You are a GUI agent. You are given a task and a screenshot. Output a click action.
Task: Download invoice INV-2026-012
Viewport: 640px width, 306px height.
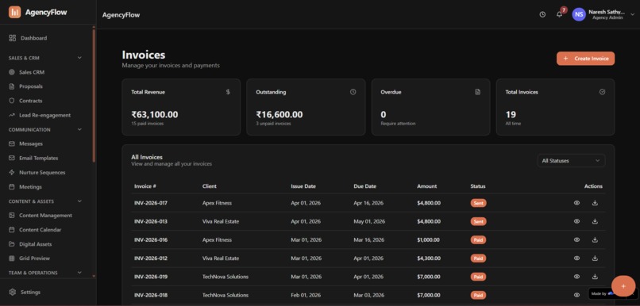595,258
